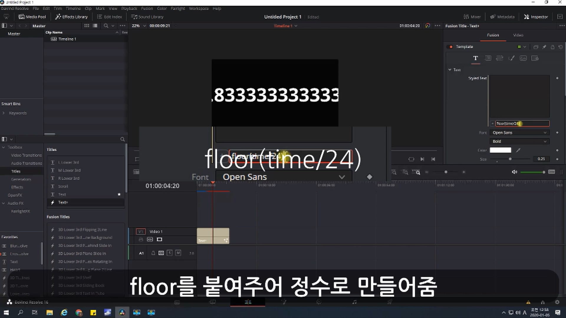This screenshot has height=318, width=566.
Task: Click the Layout tab icon in Inspector
Action: coord(488,58)
